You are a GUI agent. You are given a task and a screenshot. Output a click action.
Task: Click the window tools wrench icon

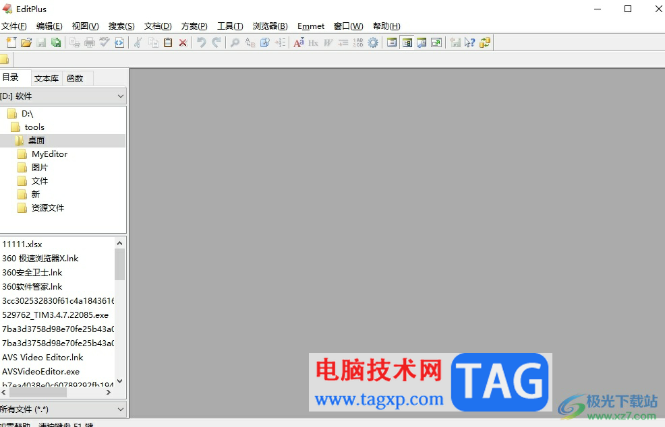pos(422,42)
